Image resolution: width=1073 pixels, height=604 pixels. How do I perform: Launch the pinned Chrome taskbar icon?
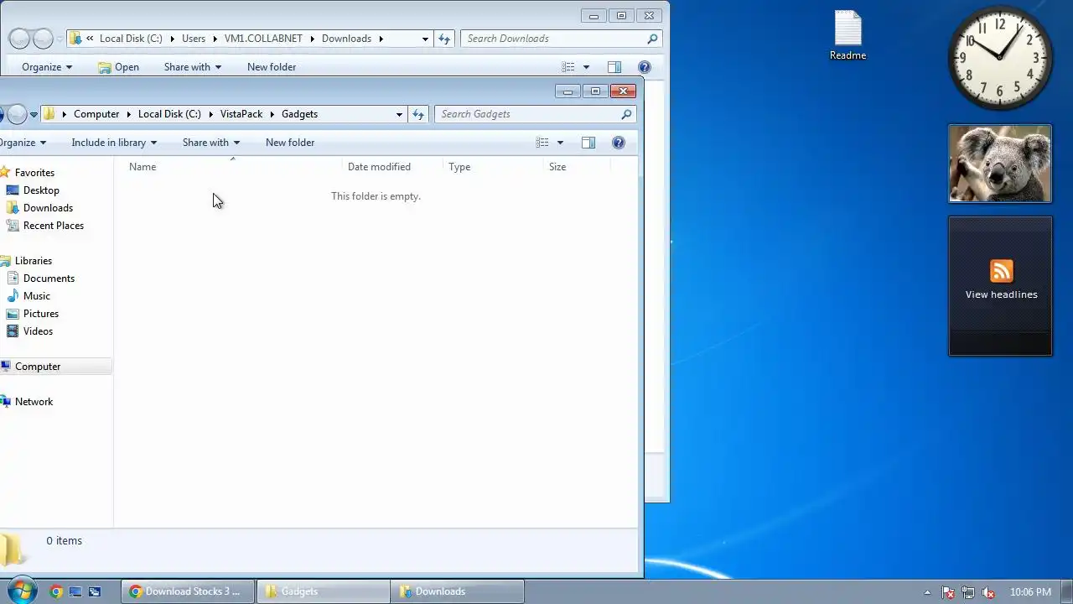click(x=56, y=591)
